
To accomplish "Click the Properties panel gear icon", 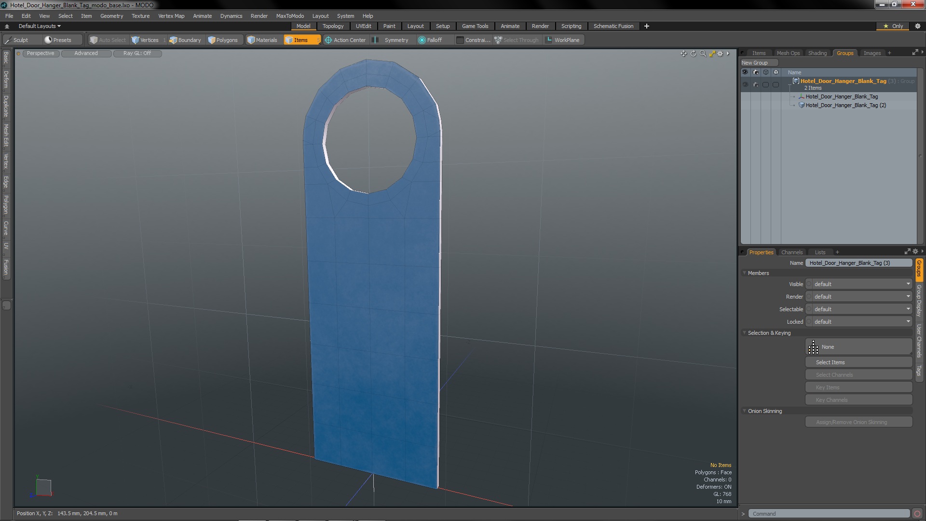I will point(915,251).
